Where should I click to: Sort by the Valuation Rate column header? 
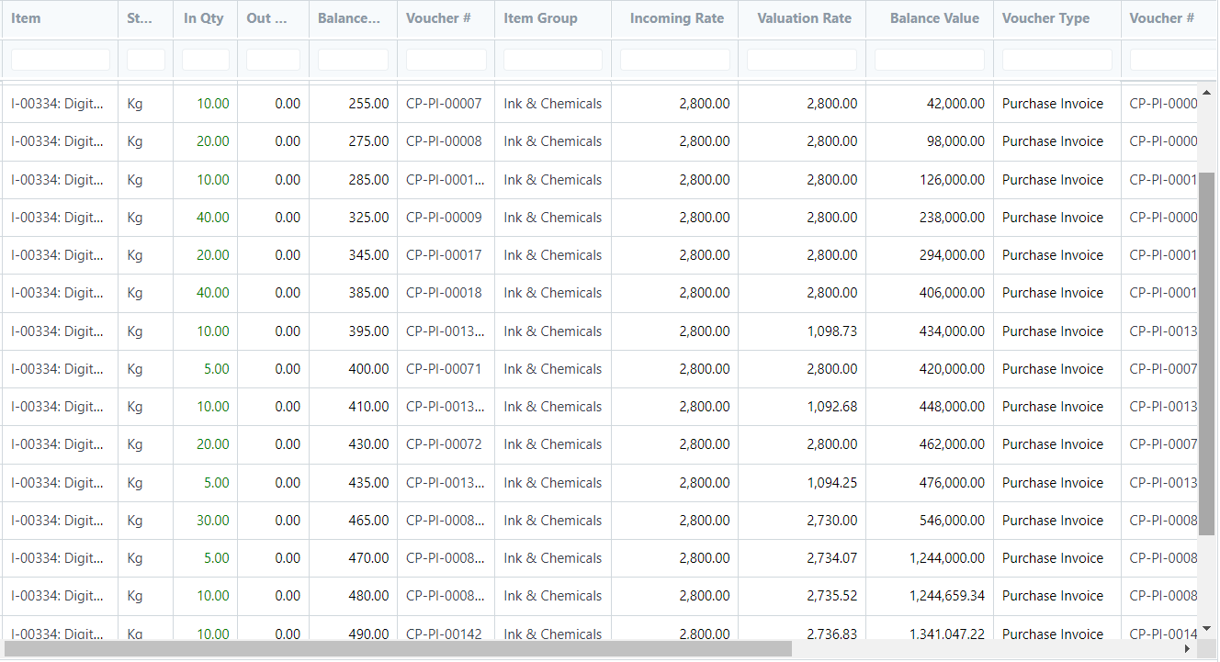(x=804, y=18)
